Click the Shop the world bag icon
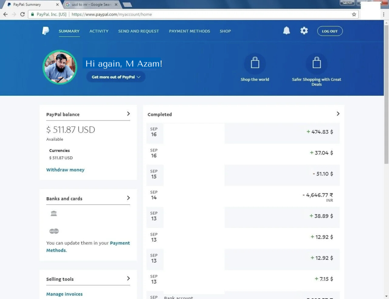This screenshot has width=389, height=299. 255,63
